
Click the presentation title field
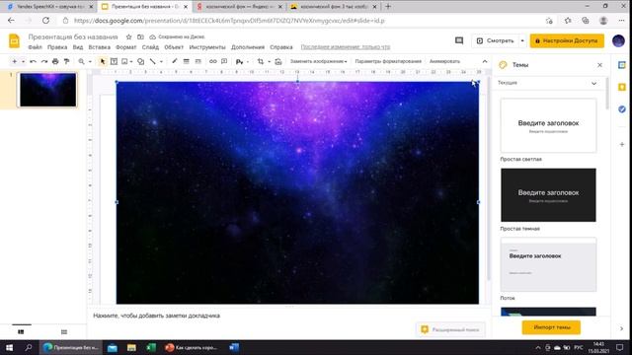73,37
